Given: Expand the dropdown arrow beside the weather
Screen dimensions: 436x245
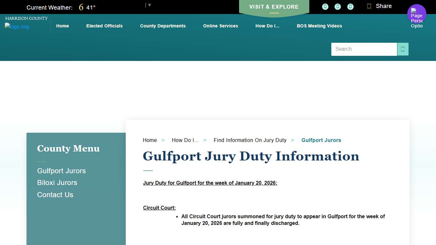Looking at the screenshot, I should (x=149, y=5).
